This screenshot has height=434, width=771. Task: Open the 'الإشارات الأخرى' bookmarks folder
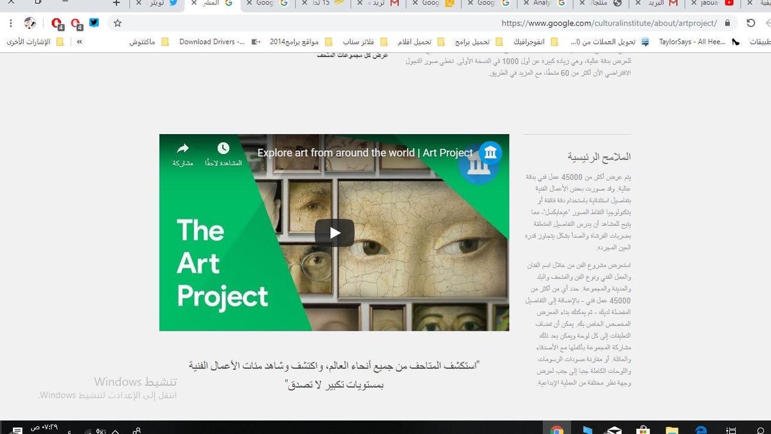[35, 42]
